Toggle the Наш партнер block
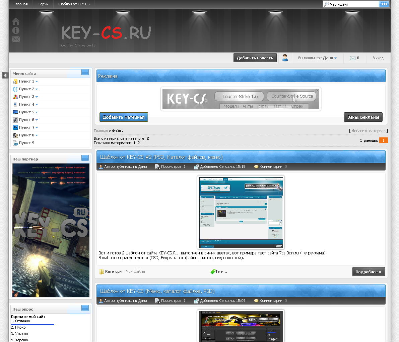Screen dimensions: 399x342 click(85, 158)
